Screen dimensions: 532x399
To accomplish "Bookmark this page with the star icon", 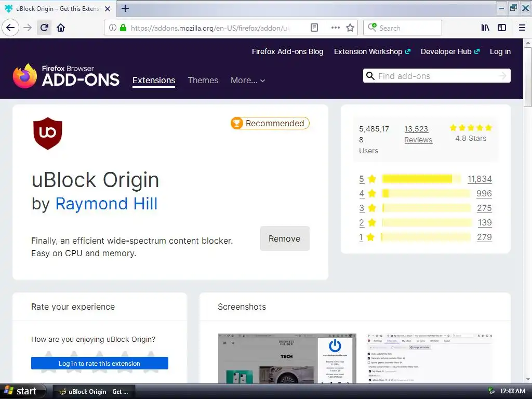I will point(350,28).
